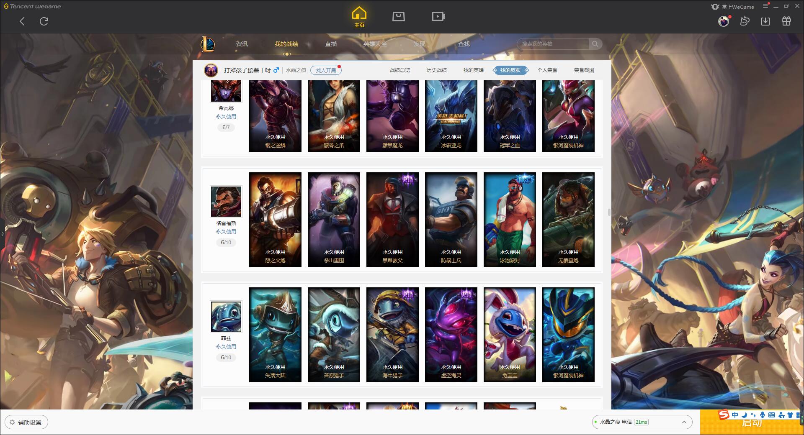Image resolution: width=804 pixels, height=435 pixels.
Task: Open the top-right hamburger menu icon
Action: pos(766,6)
